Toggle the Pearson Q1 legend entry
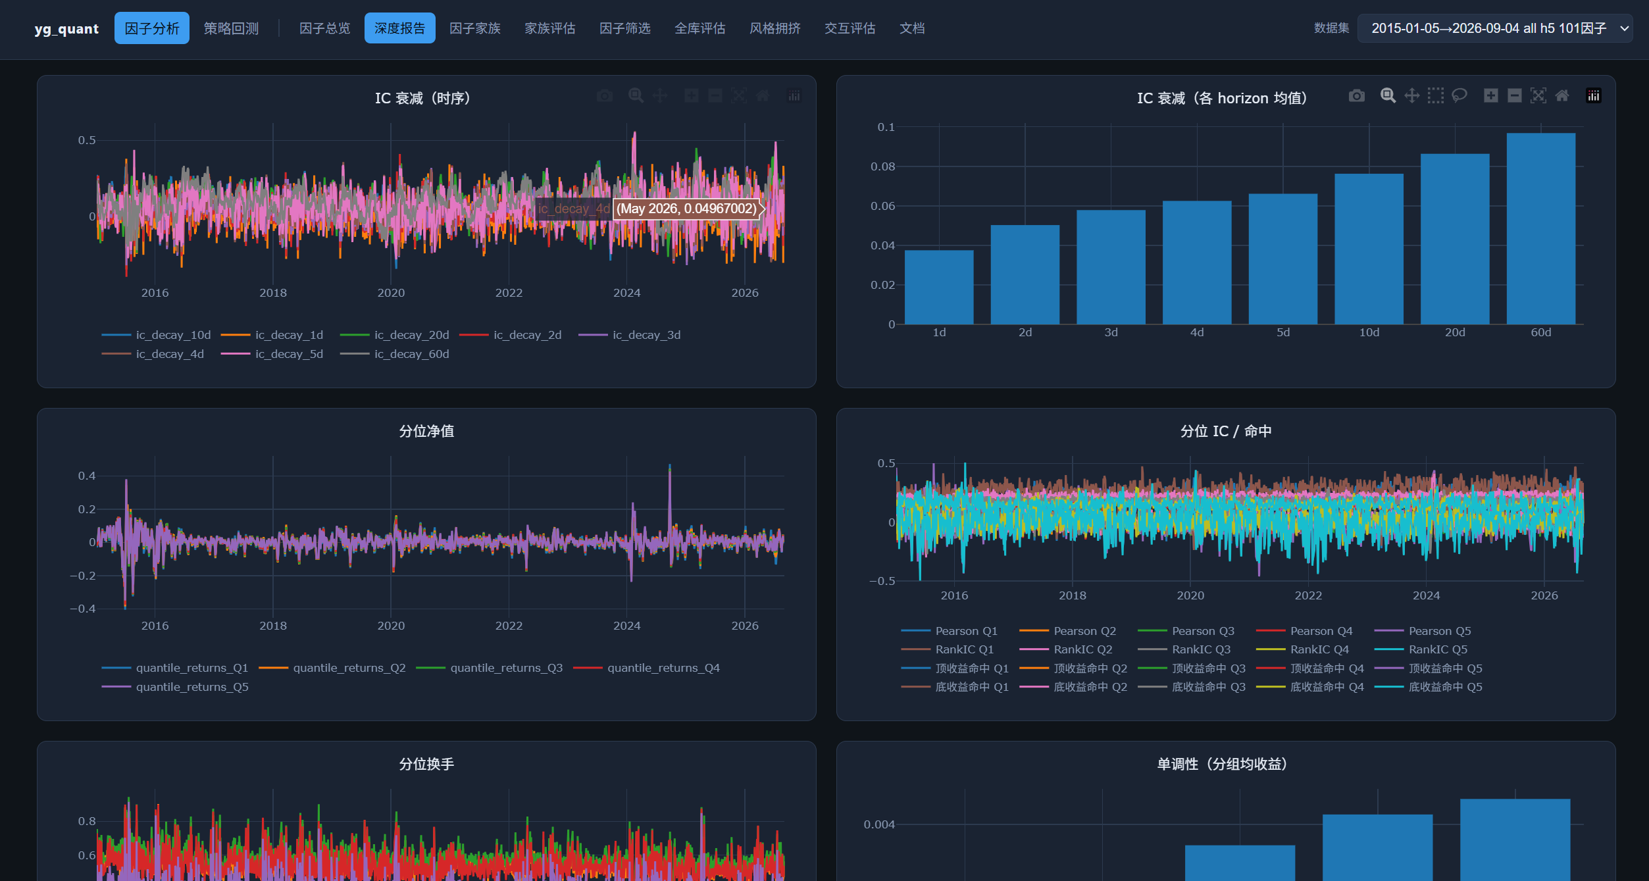 pyautogui.click(x=950, y=631)
